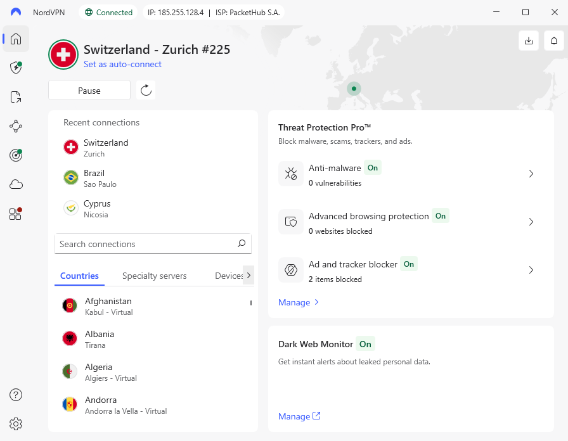Open Threat Protection from the sidebar shield icon
Image resolution: width=568 pixels, height=441 pixels.
point(15,68)
